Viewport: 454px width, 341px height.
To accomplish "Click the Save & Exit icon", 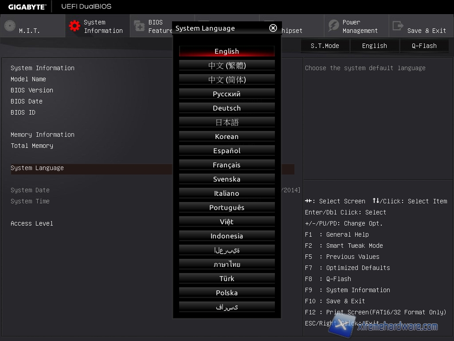I will click(x=398, y=26).
